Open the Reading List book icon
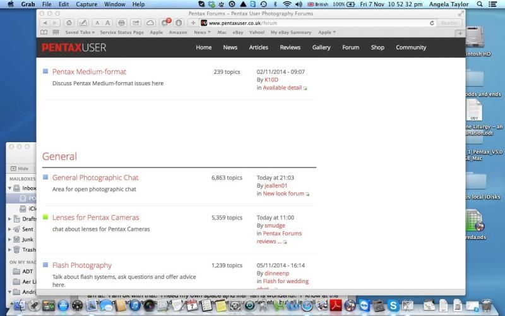Image resolution: width=505 pixels, height=316 pixels. [44, 32]
